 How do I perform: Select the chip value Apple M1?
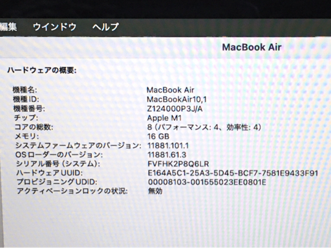(164, 118)
